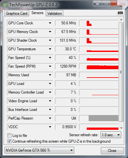Expand the VDDC sensor dropdown arrow
The height and width of the screenshot is (158, 128).
click(x=50, y=127)
